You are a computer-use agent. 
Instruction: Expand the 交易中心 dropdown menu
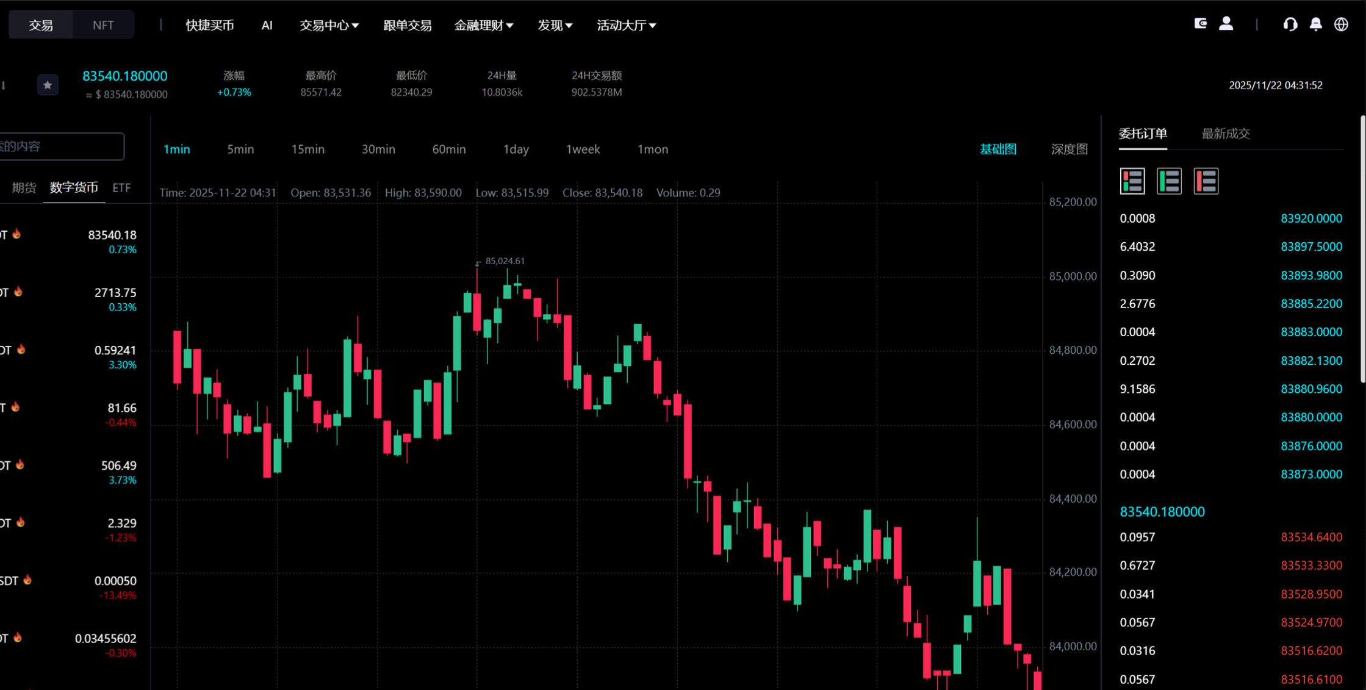pyautogui.click(x=329, y=25)
